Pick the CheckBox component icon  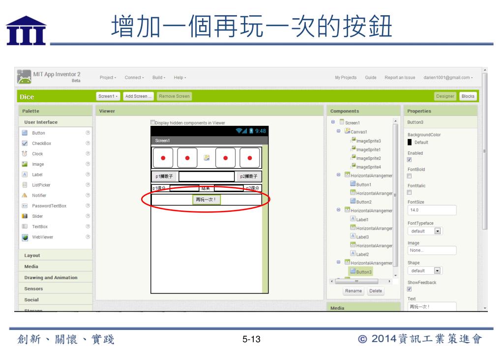[x=25, y=144]
